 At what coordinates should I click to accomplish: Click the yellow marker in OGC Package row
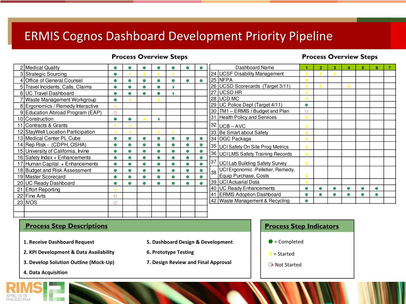click(306, 139)
